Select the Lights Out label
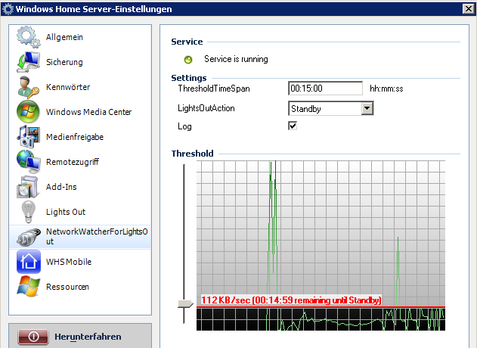Viewport: 477px width, 348px height. pyautogui.click(x=66, y=212)
